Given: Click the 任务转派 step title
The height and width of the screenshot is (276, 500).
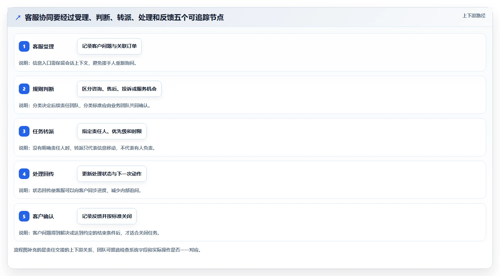Looking at the screenshot, I should (43, 131).
